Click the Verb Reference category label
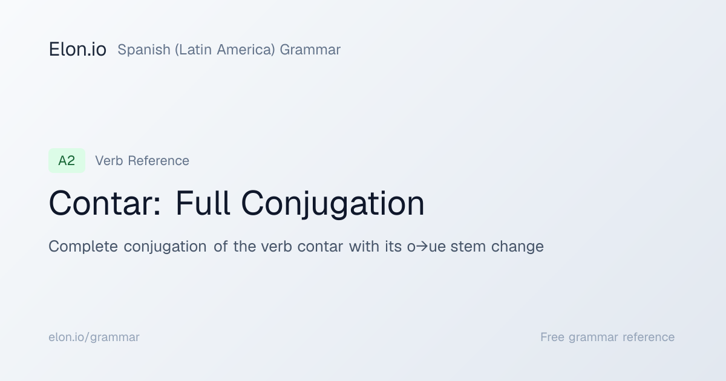The width and height of the screenshot is (726, 381). 142,160
